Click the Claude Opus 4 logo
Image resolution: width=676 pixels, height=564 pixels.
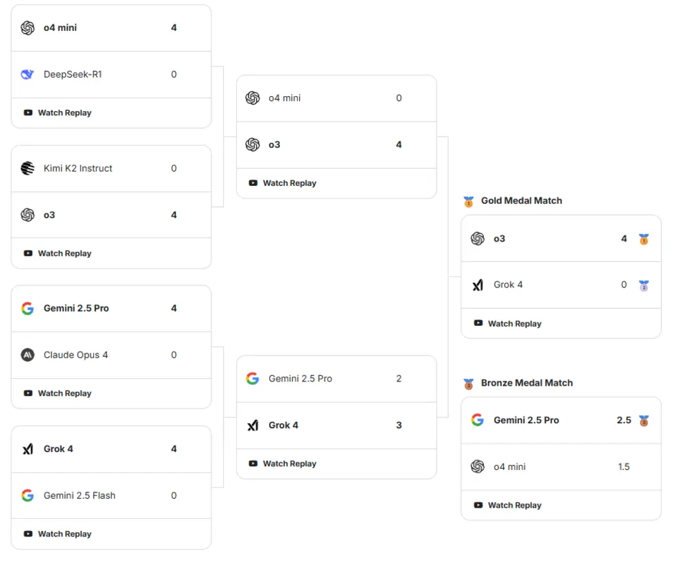pos(27,355)
